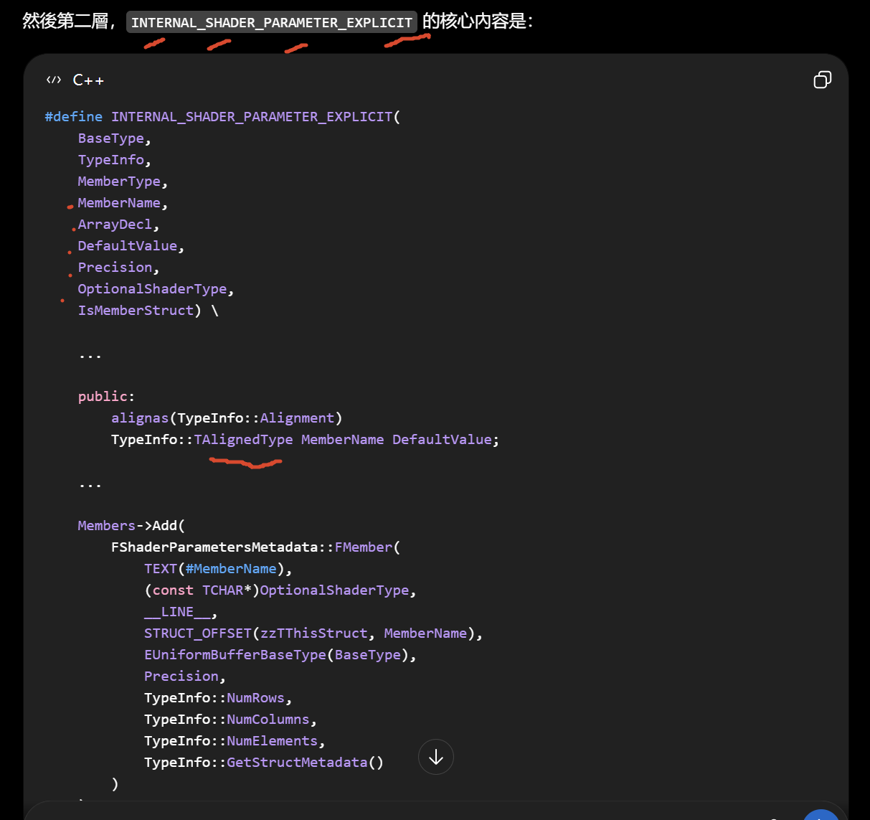Screen dimensions: 870x820
Task: Click the EUniformBufferBaseType(BaseType), line
Action: (280, 654)
